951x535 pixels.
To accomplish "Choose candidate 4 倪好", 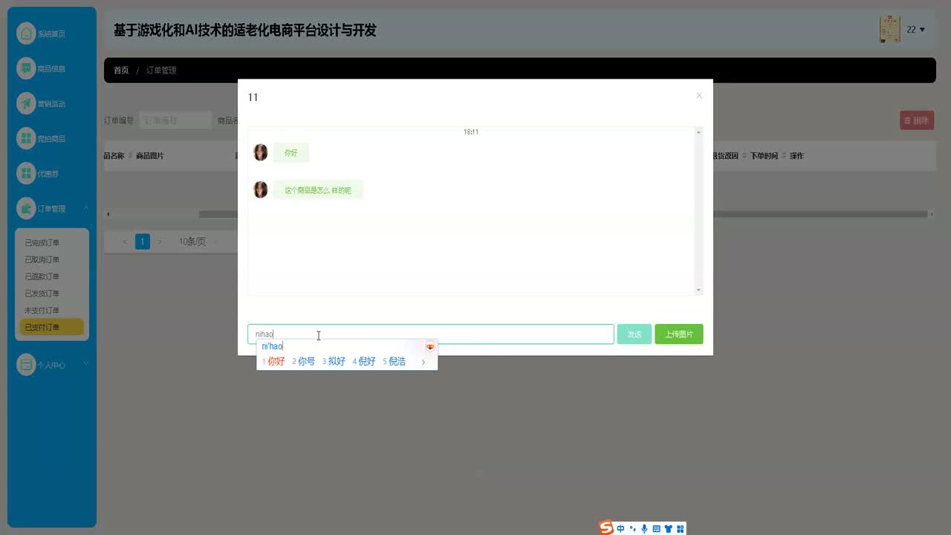I will coord(364,361).
